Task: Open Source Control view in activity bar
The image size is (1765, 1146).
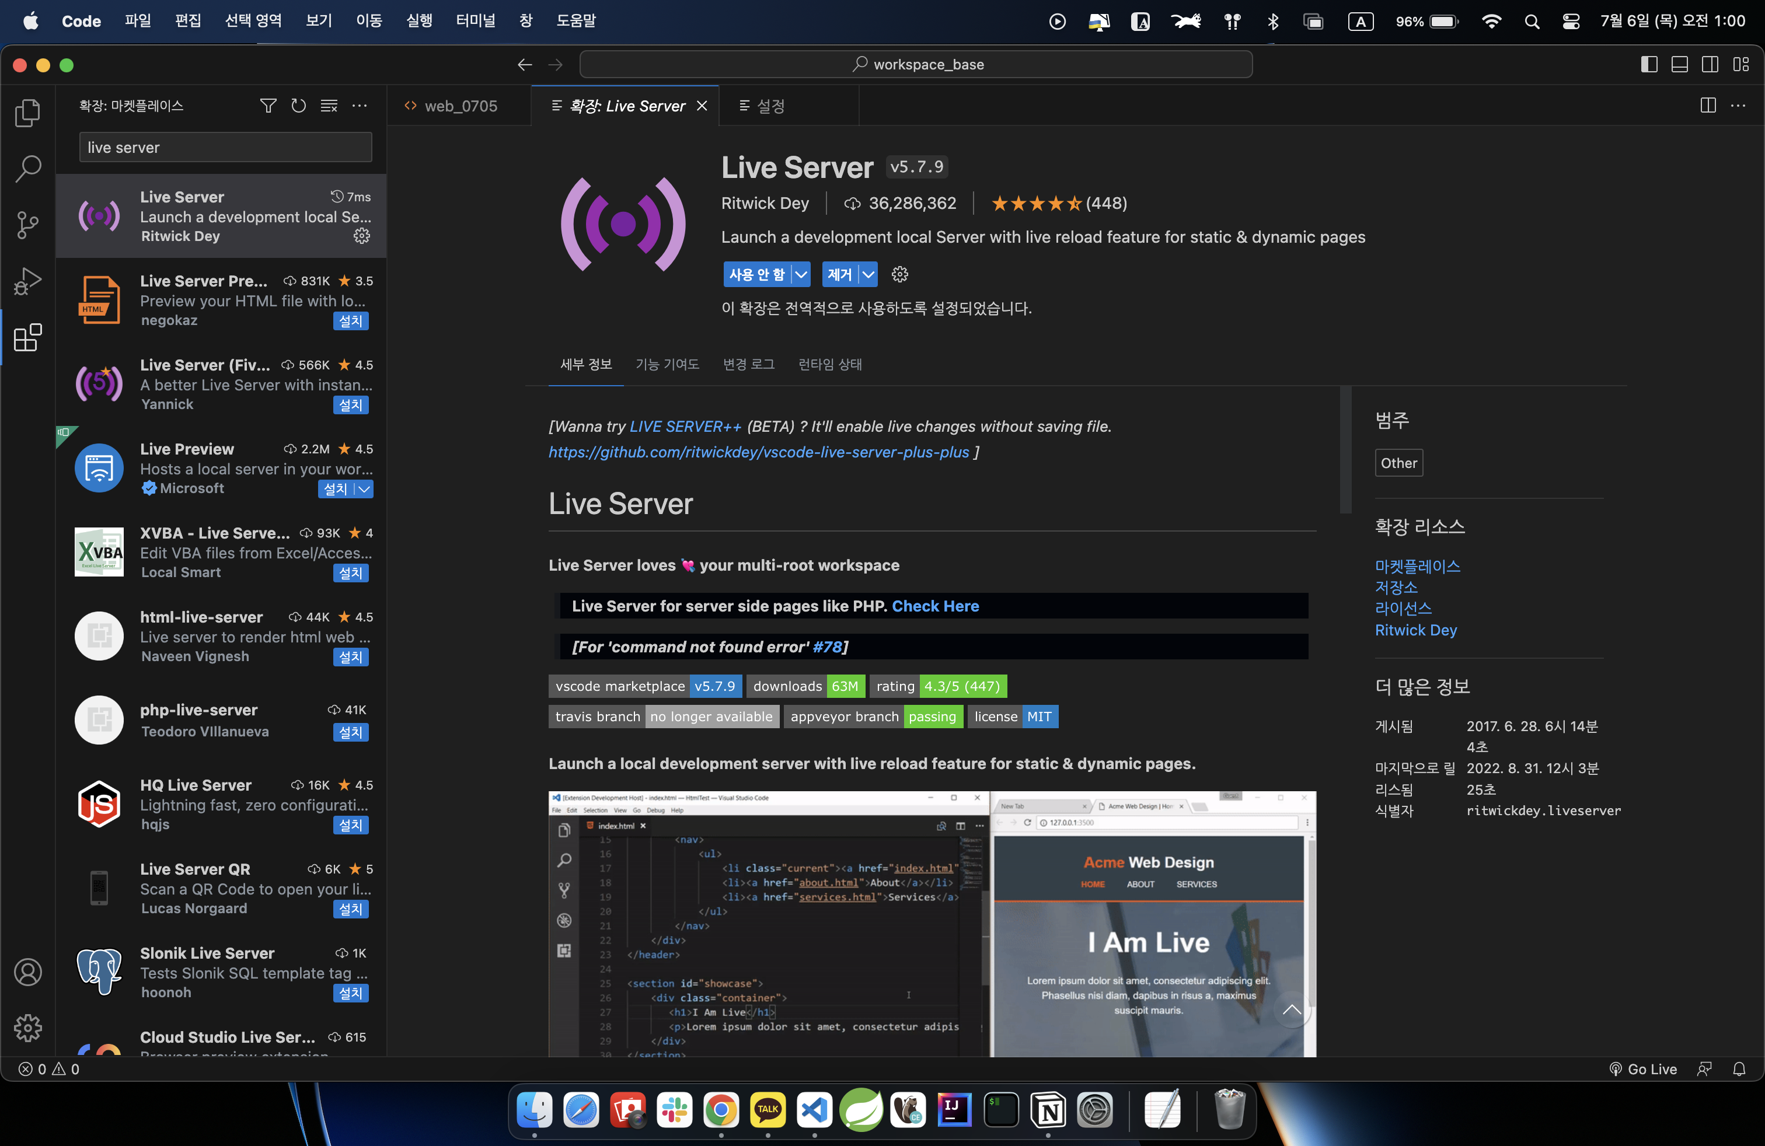Action: (27, 224)
